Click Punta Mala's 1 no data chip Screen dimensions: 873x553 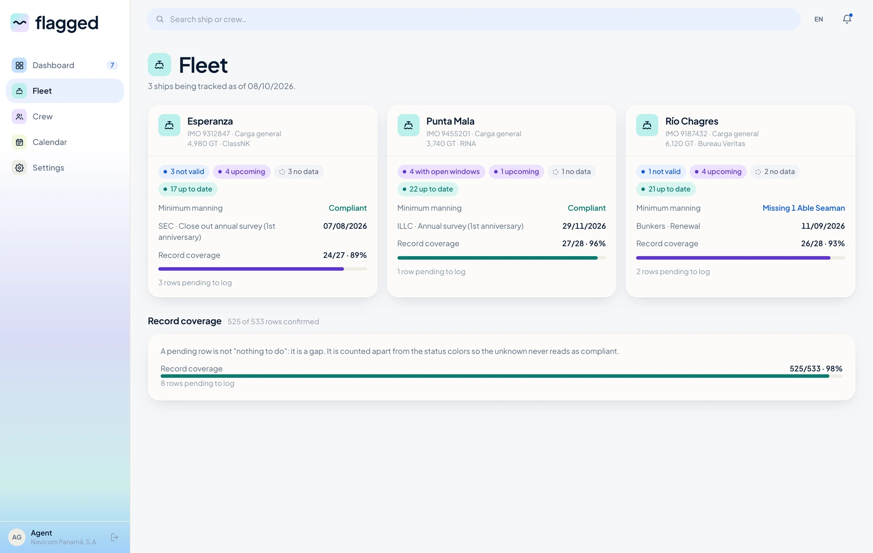(572, 172)
